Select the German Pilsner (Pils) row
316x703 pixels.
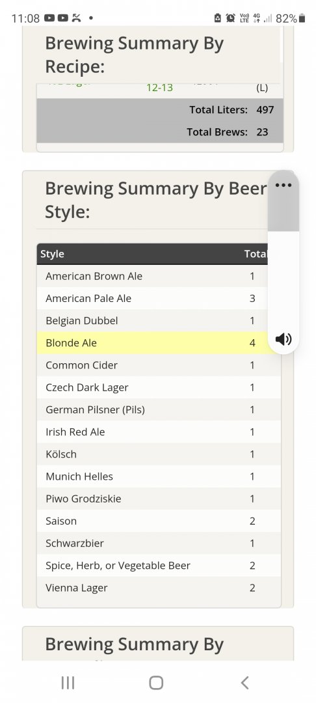point(159,410)
